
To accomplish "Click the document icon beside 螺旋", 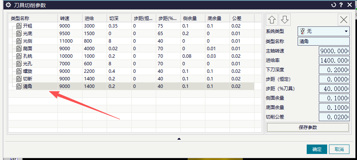I will pos(19,71).
